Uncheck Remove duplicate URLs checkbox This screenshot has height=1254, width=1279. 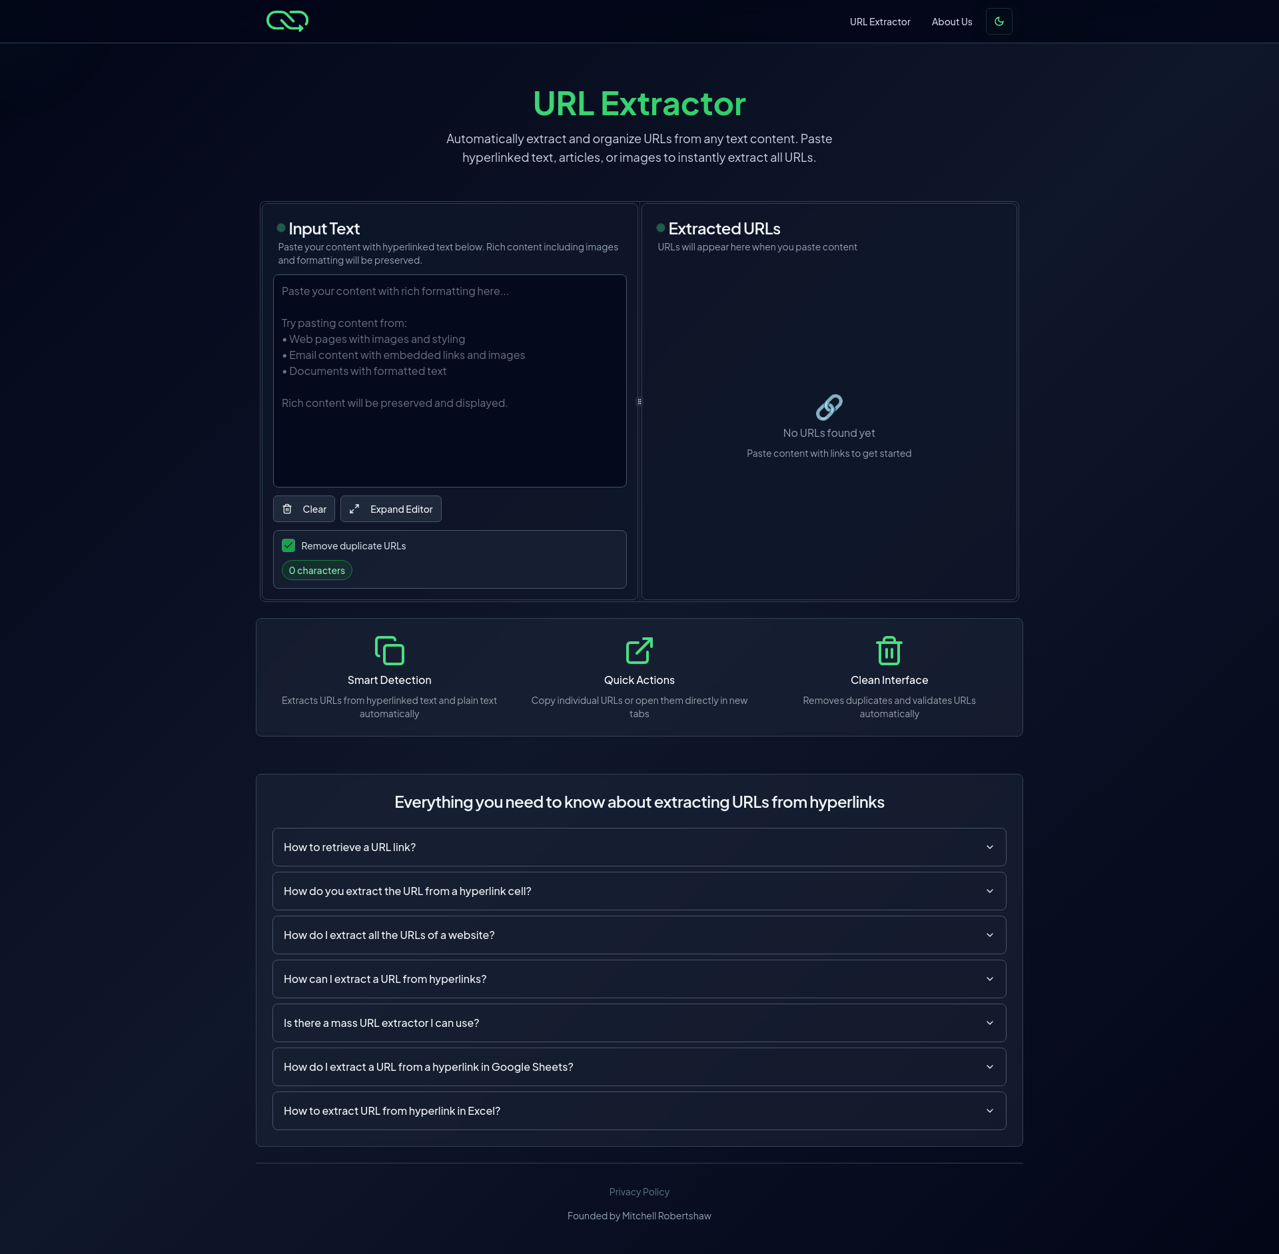[x=288, y=545]
